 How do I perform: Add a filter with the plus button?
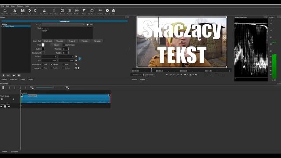4,75
